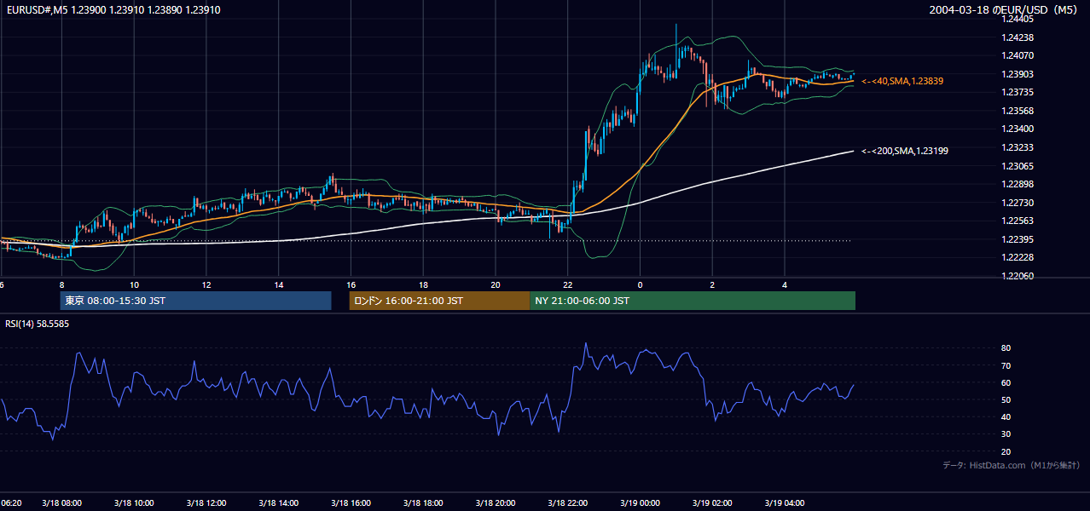Click the データ: HistData.com source note
This screenshot has height=511, width=1090.
[x=1012, y=465]
